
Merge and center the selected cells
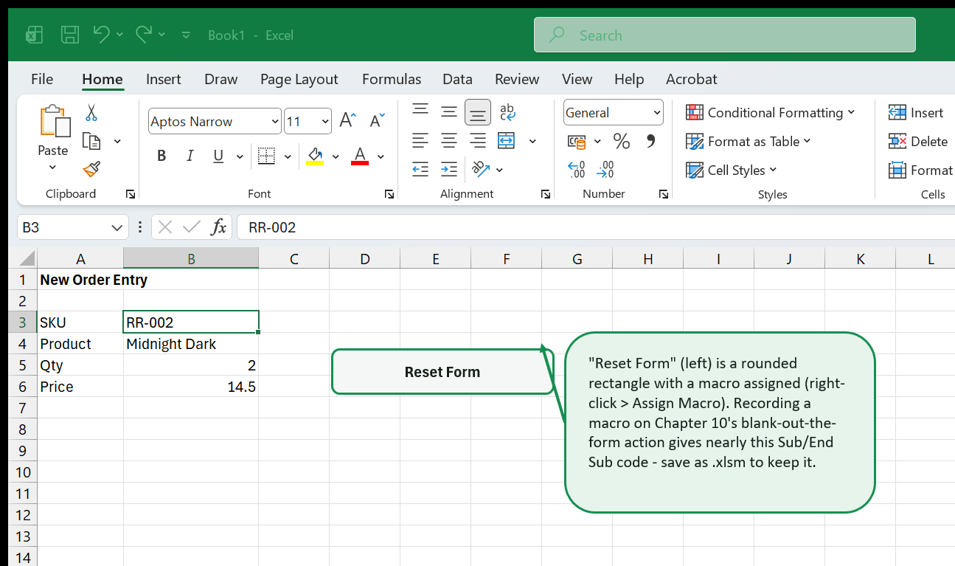click(506, 140)
